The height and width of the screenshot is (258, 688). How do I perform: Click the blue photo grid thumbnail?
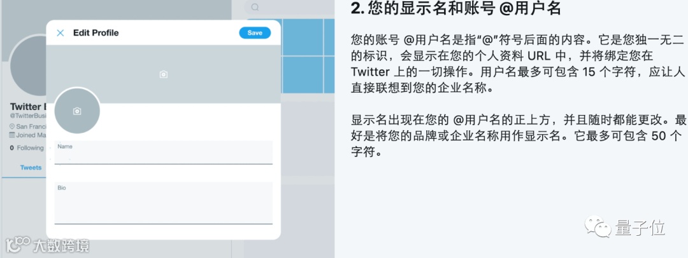point(308,56)
